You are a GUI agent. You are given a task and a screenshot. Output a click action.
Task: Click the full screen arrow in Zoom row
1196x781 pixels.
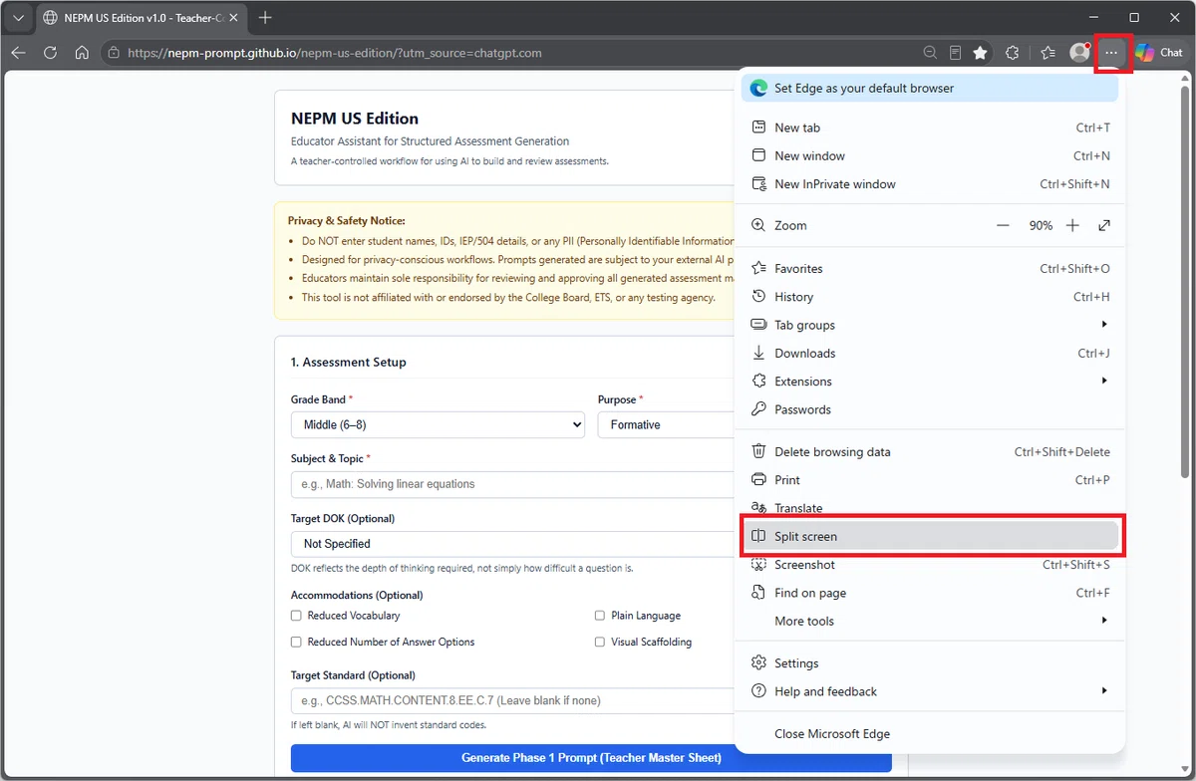click(x=1104, y=226)
